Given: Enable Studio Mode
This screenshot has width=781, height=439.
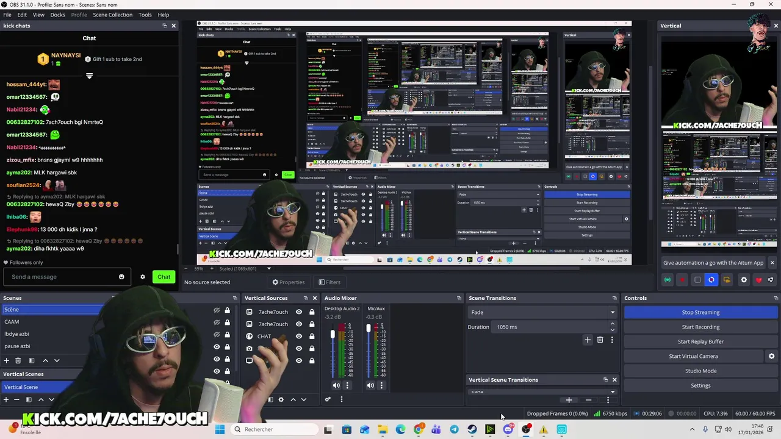Looking at the screenshot, I should [700, 371].
